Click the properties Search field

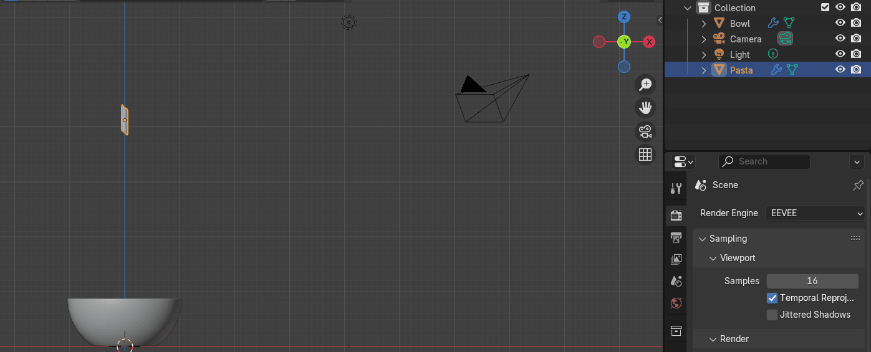[764, 161]
